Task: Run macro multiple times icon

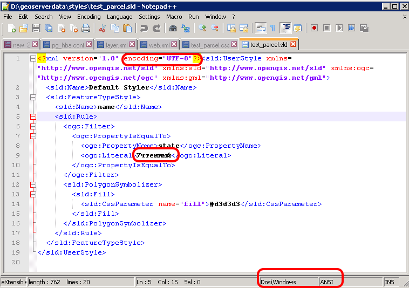Action: point(352,28)
